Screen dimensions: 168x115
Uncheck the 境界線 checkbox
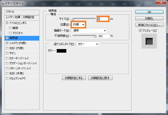pyautogui.click(x=7, y=38)
